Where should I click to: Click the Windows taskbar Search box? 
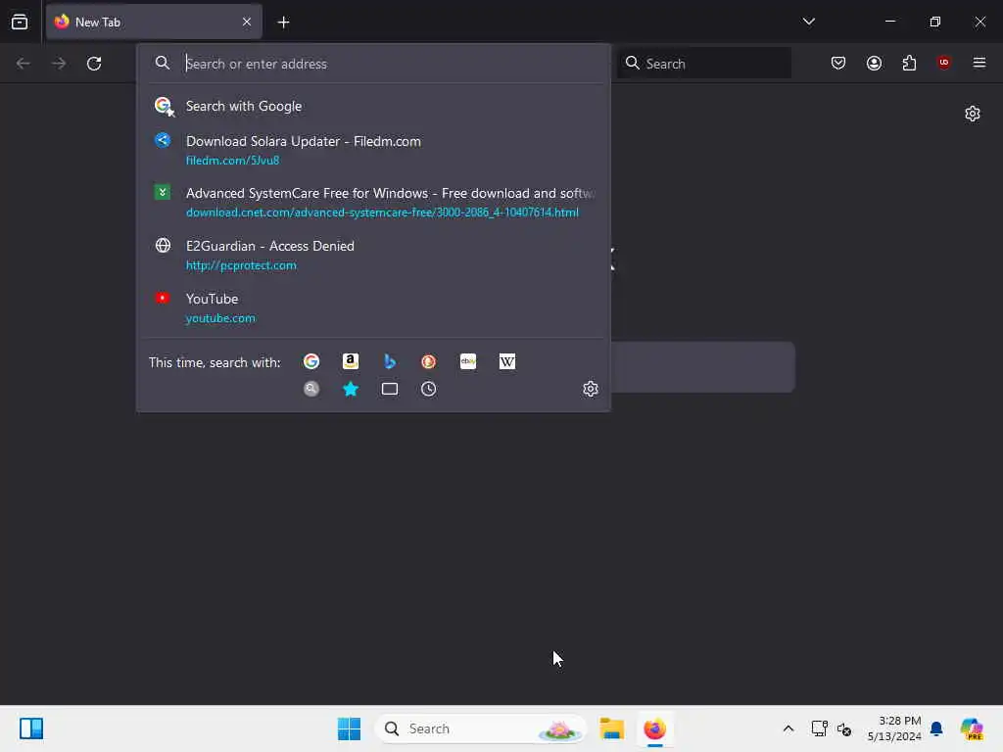click(480, 728)
